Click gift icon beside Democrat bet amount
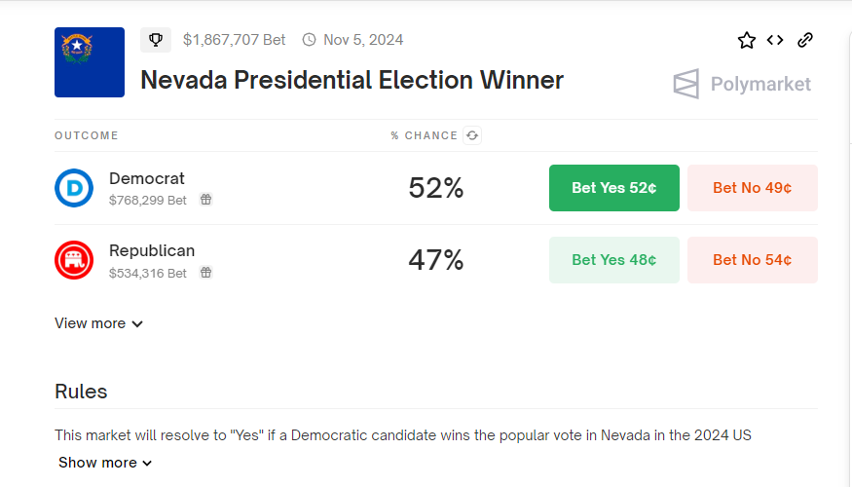Screen dimensions: 852x487 pyautogui.click(x=205, y=200)
